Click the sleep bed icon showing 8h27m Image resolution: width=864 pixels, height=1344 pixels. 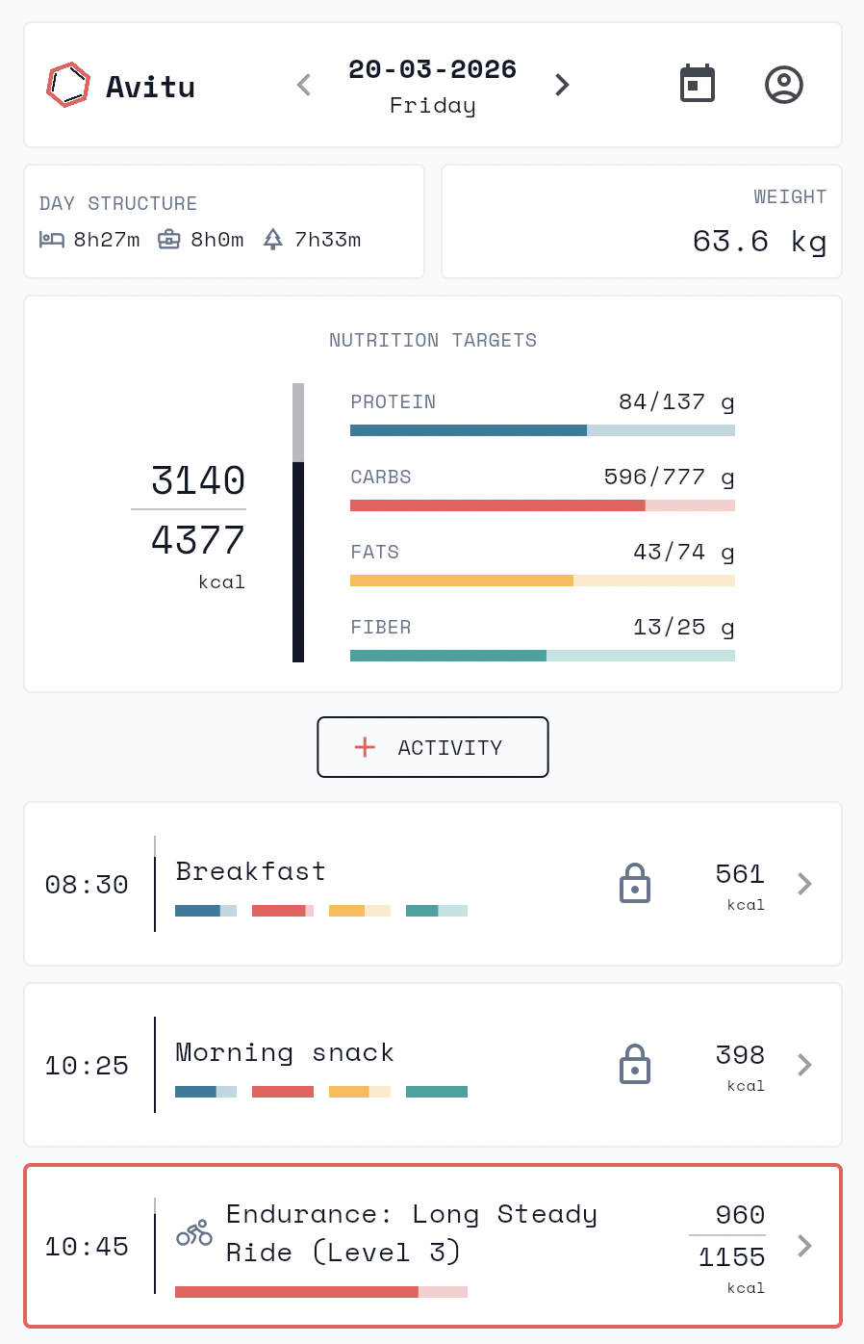(x=51, y=240)
